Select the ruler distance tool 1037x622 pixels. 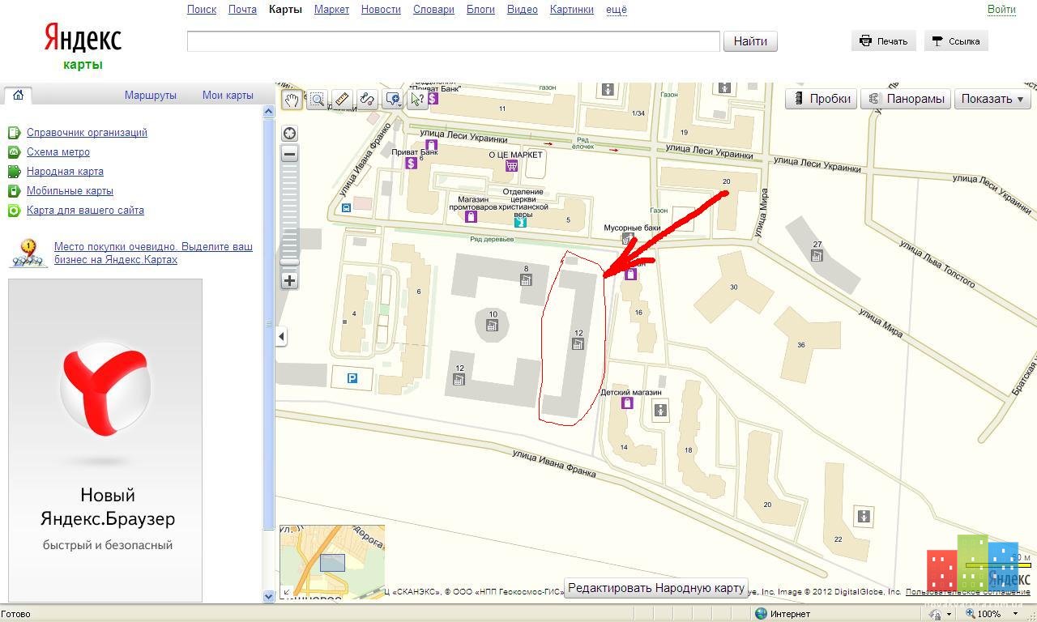342,100
